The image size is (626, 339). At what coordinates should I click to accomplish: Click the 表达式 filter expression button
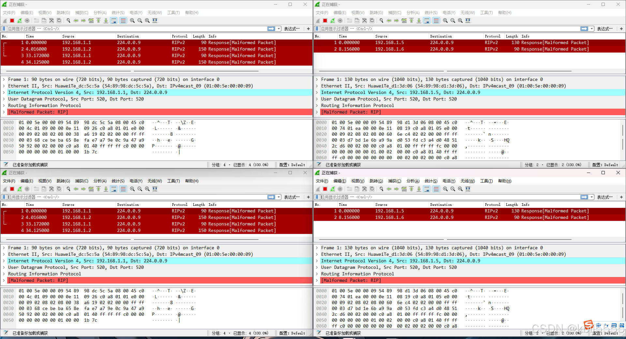tap(292, 28)
